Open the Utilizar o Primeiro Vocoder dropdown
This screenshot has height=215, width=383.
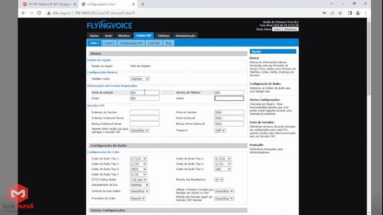pos(224,191)
